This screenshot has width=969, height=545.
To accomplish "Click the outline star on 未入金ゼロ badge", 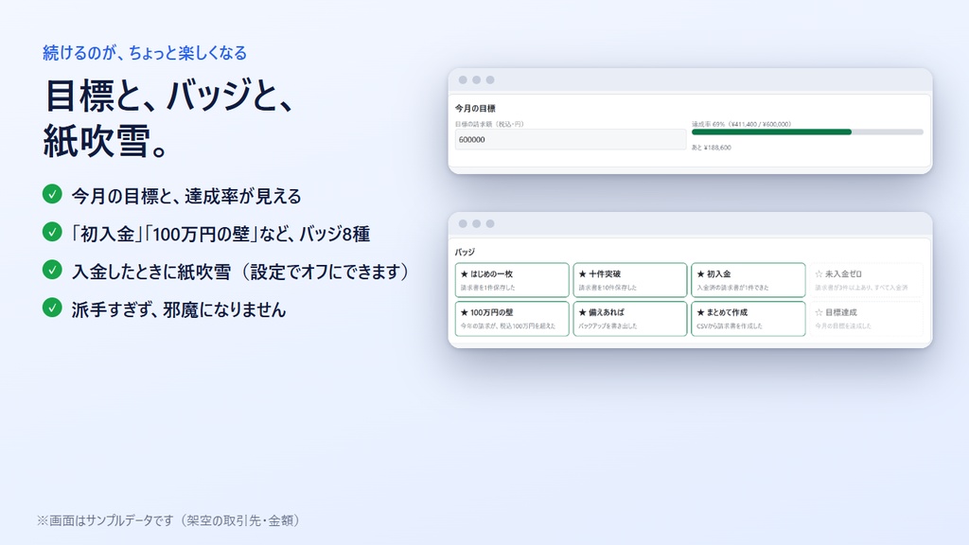I will [x=819, y=274].
